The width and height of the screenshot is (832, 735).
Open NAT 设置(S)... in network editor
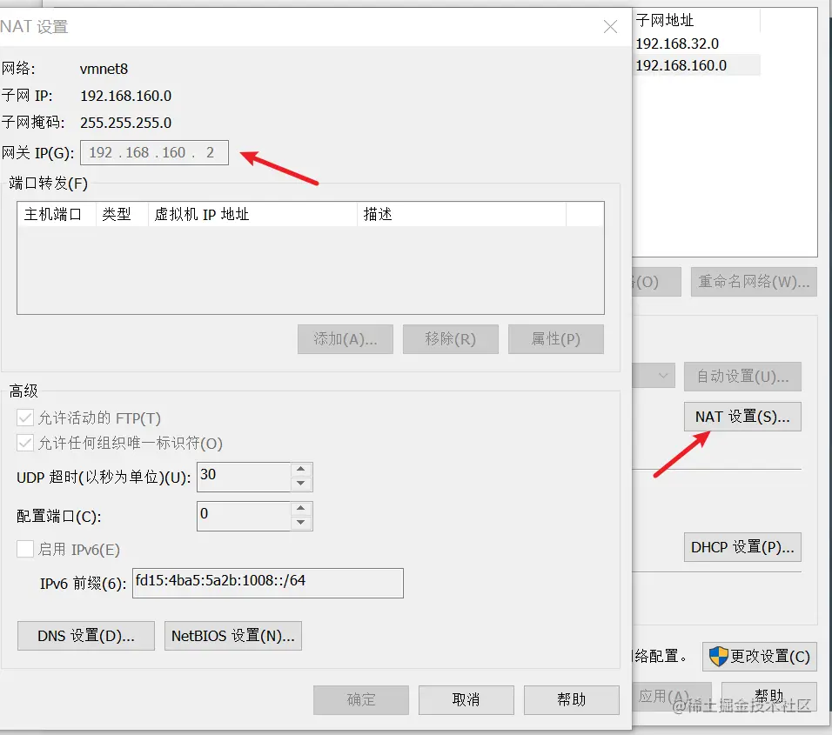742,417
